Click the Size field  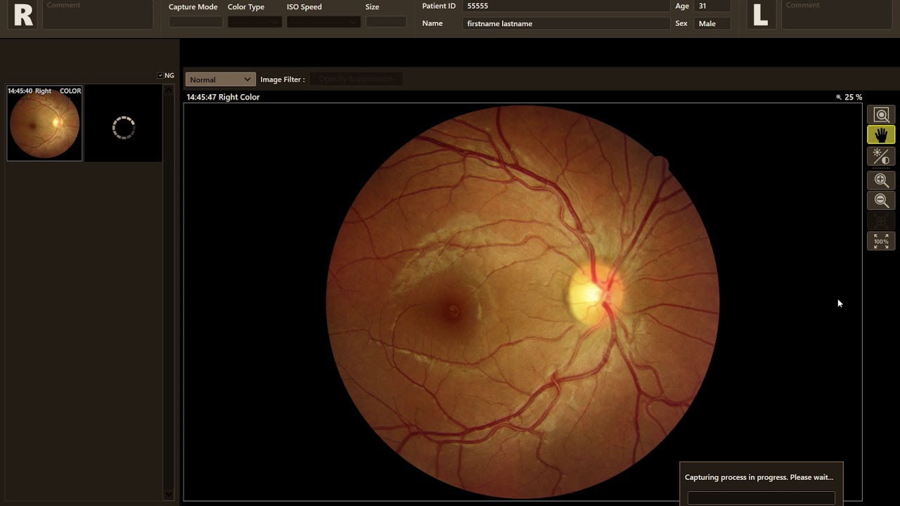pyautogui.click(x=386, y=22)
